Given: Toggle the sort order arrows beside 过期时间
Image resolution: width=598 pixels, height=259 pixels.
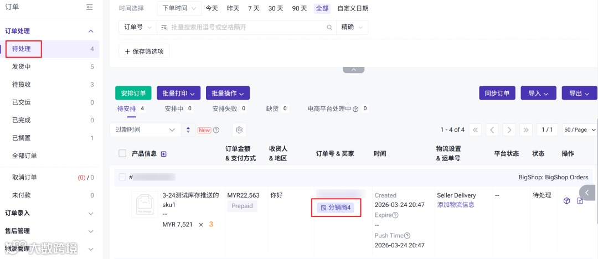Looking at the screenshot, I should 188,130.
